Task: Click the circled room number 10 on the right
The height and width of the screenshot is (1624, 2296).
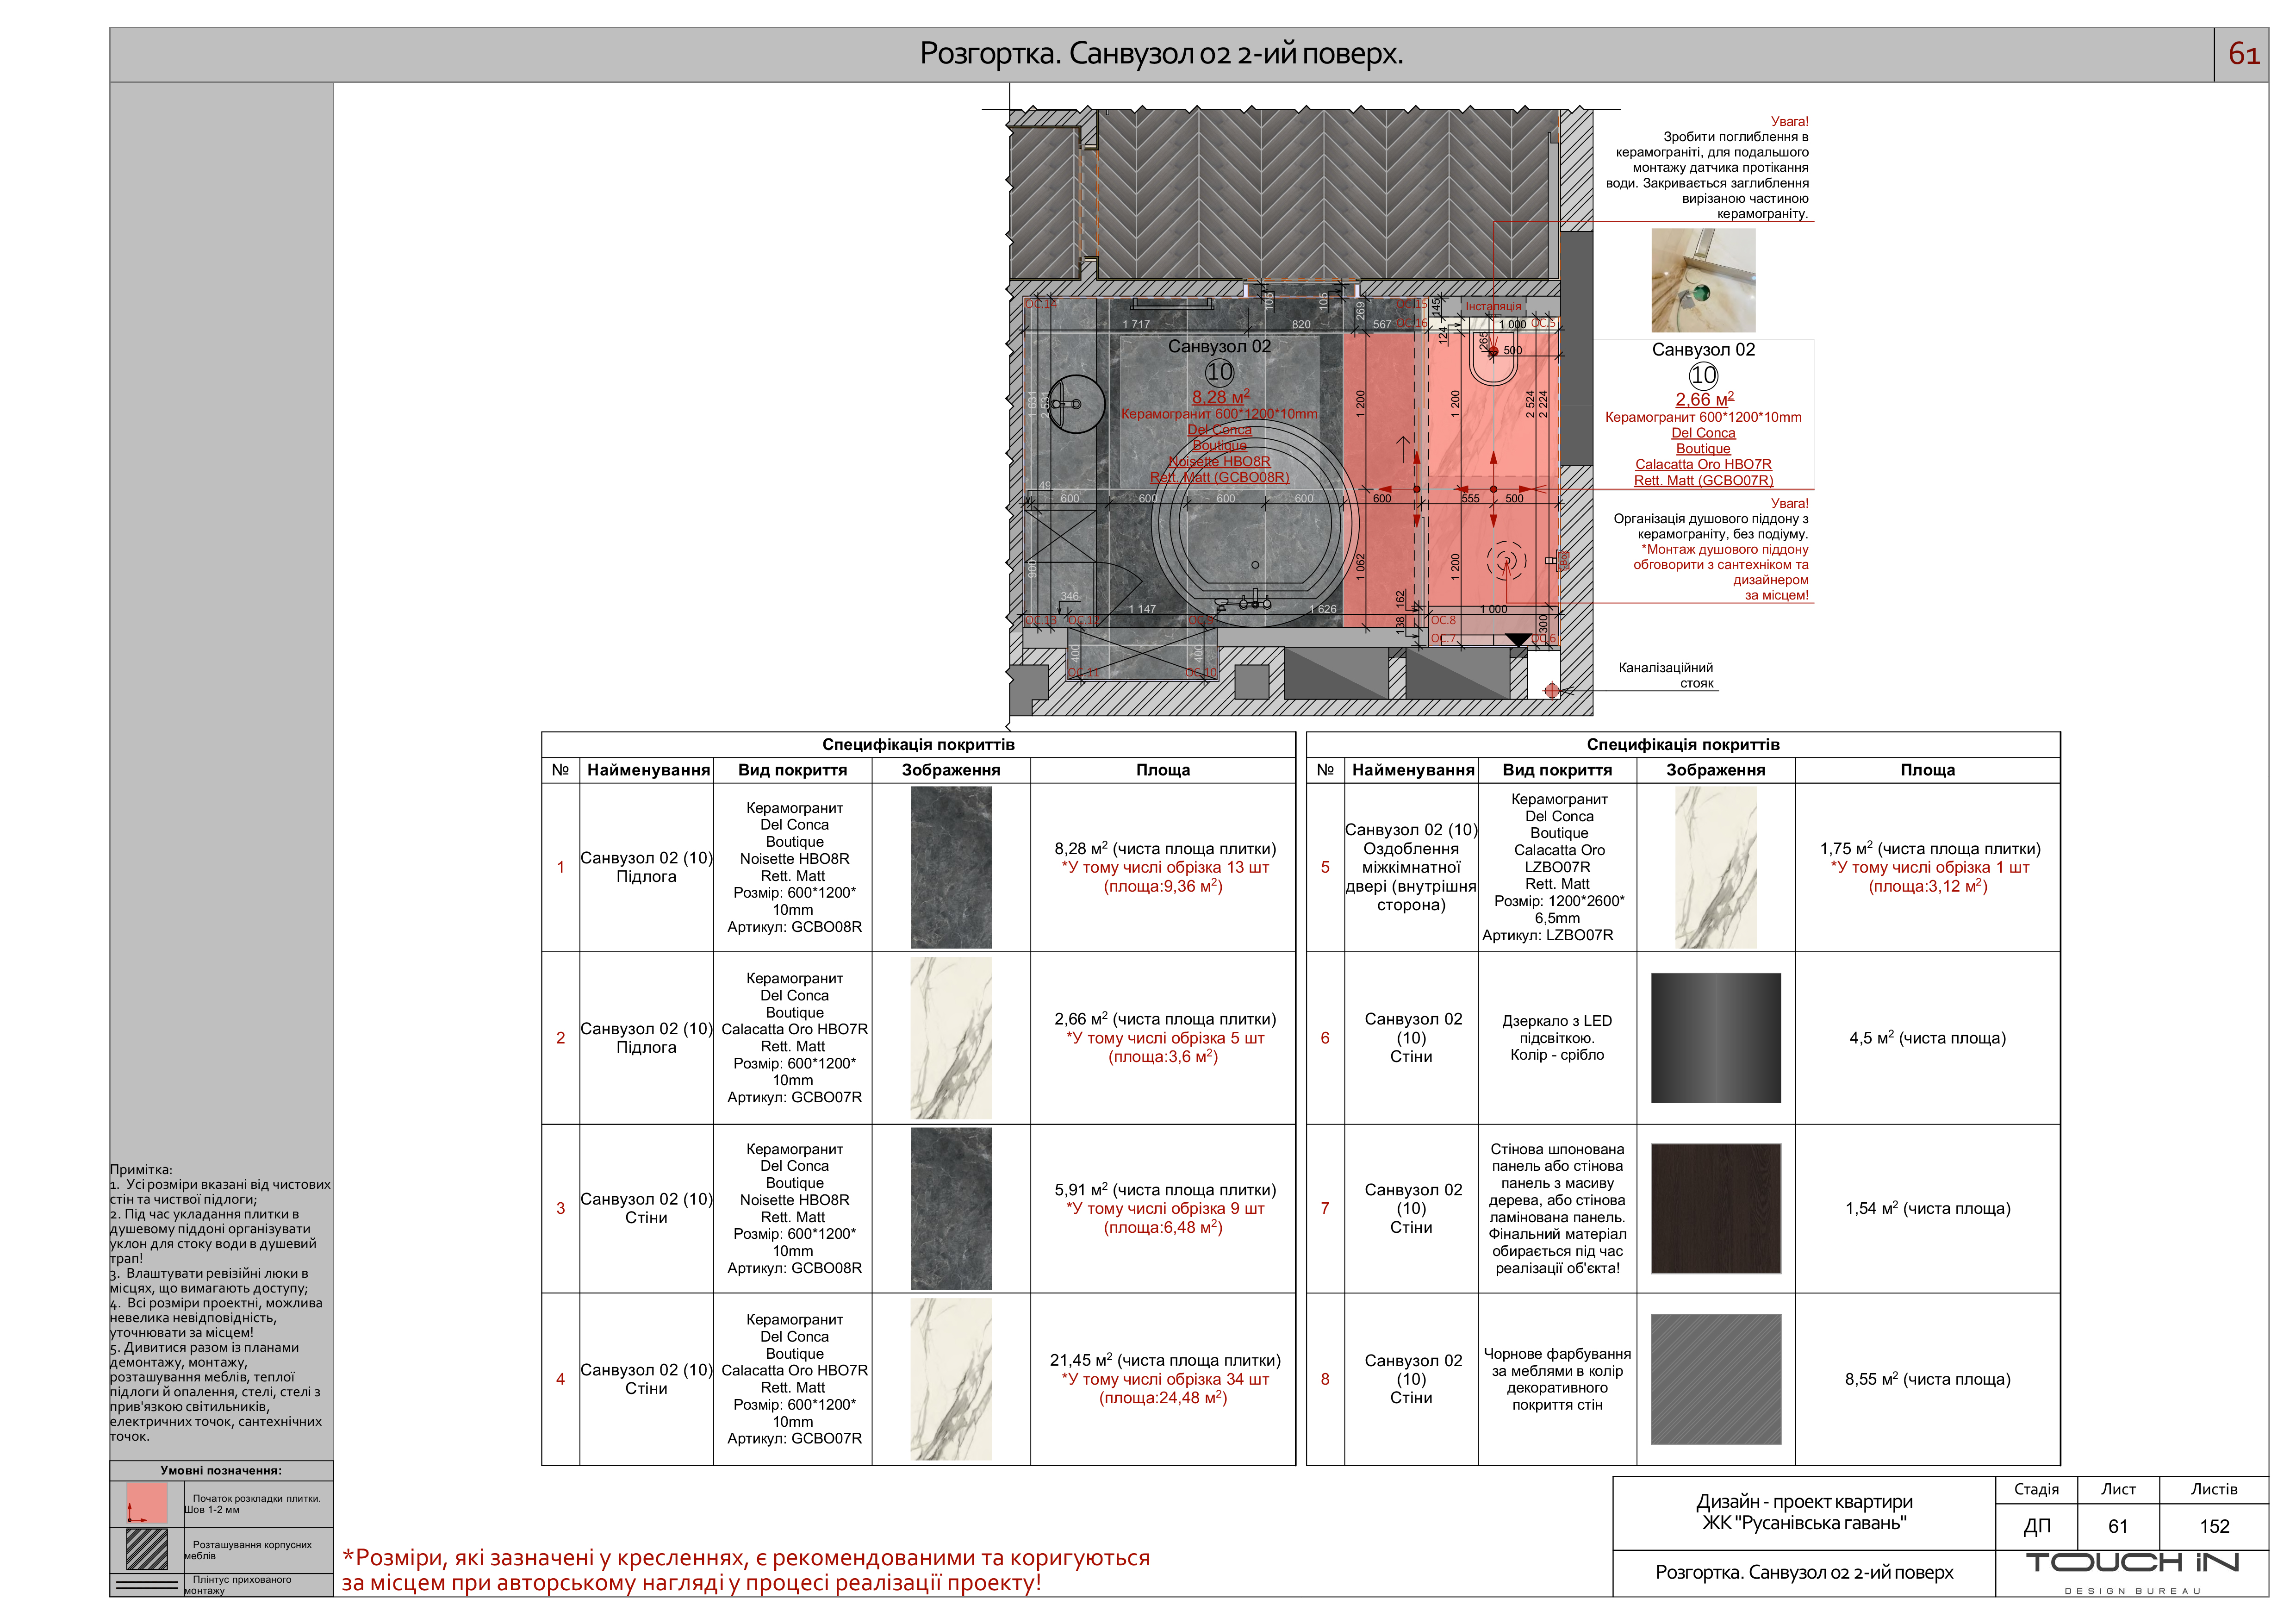Action: click(x=1703, y=375)
